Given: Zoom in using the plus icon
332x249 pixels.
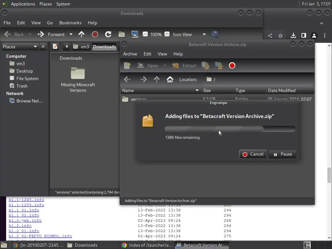Looking at the screenshot, I should [x=167, y=34].
